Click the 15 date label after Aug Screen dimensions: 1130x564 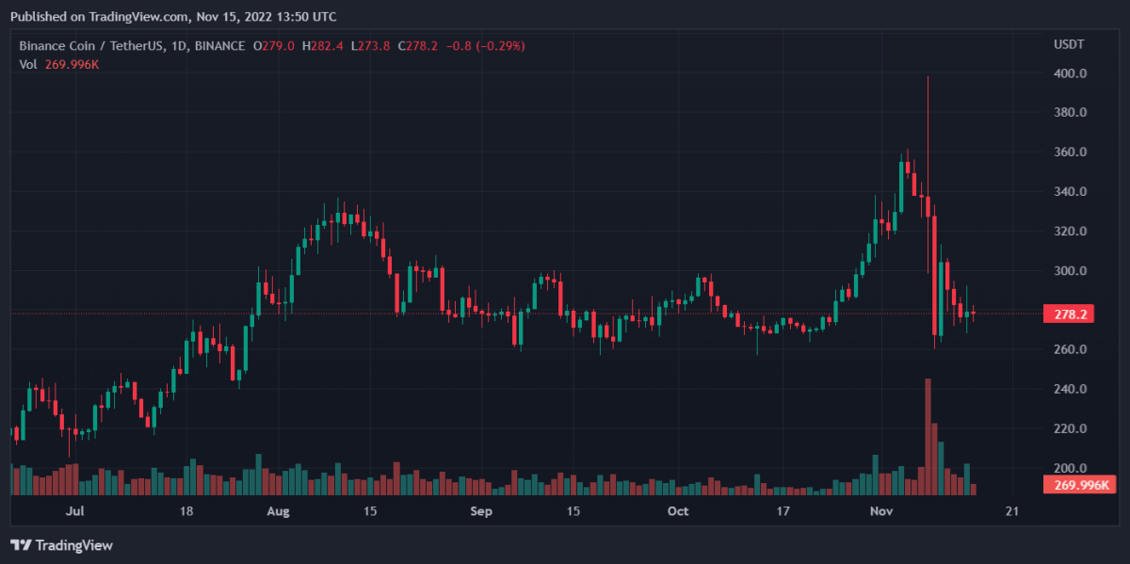click(x=370, y=511)
